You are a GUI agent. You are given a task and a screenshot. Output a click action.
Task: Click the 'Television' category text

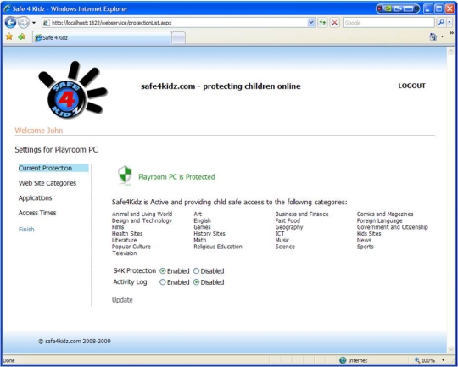[125, 253]
